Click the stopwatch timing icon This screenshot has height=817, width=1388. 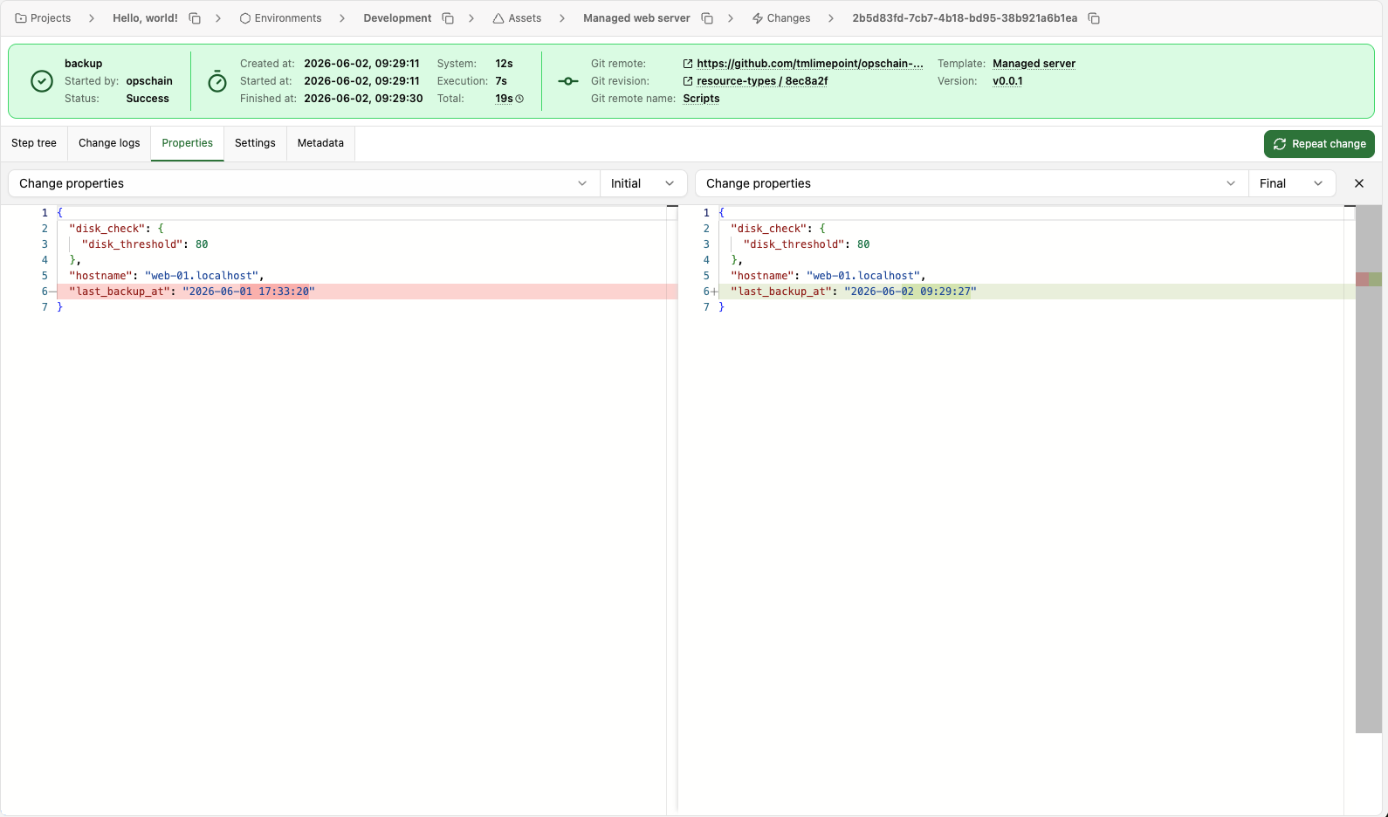click(217, 82)
